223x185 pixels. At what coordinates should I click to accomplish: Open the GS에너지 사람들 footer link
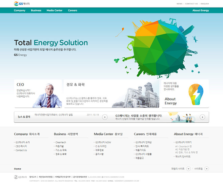(143, 154)
